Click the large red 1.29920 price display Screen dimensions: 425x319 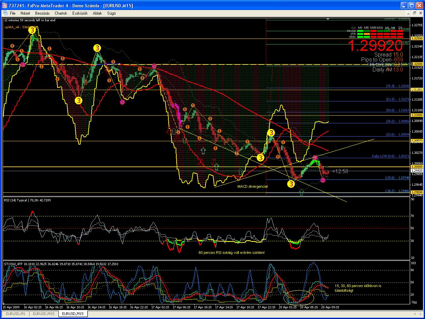(x=375, y=46)
